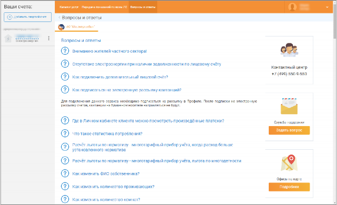Select the Вопросы и ответы top menu item
The image size is (337, 205).
143,7
